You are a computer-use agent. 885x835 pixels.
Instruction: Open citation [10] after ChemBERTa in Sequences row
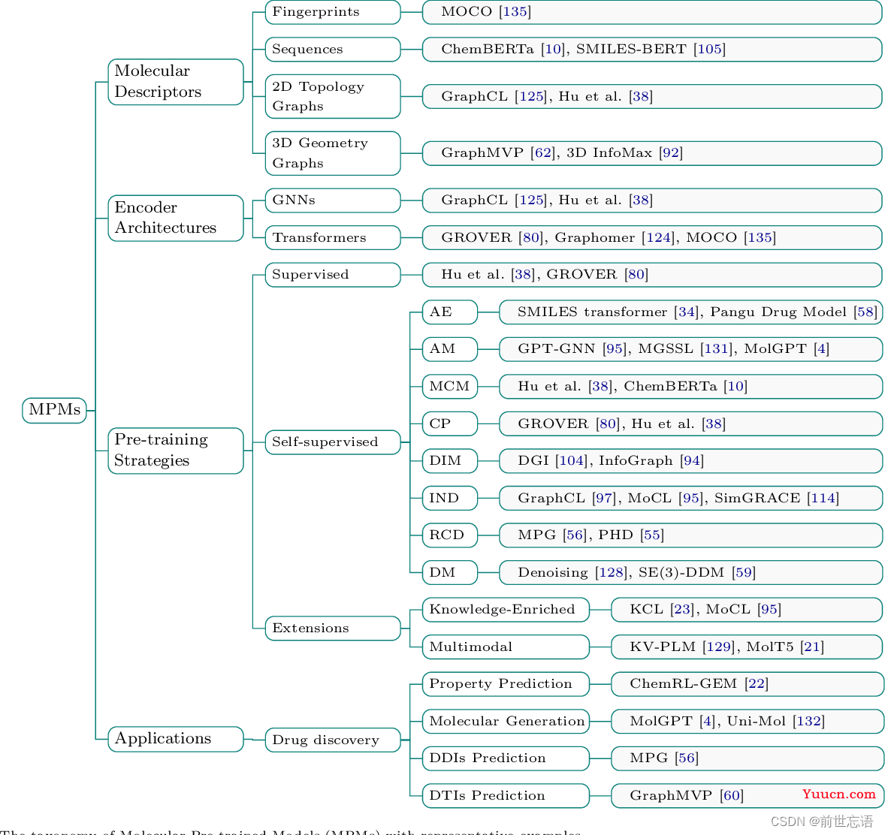tap(553, 49)
